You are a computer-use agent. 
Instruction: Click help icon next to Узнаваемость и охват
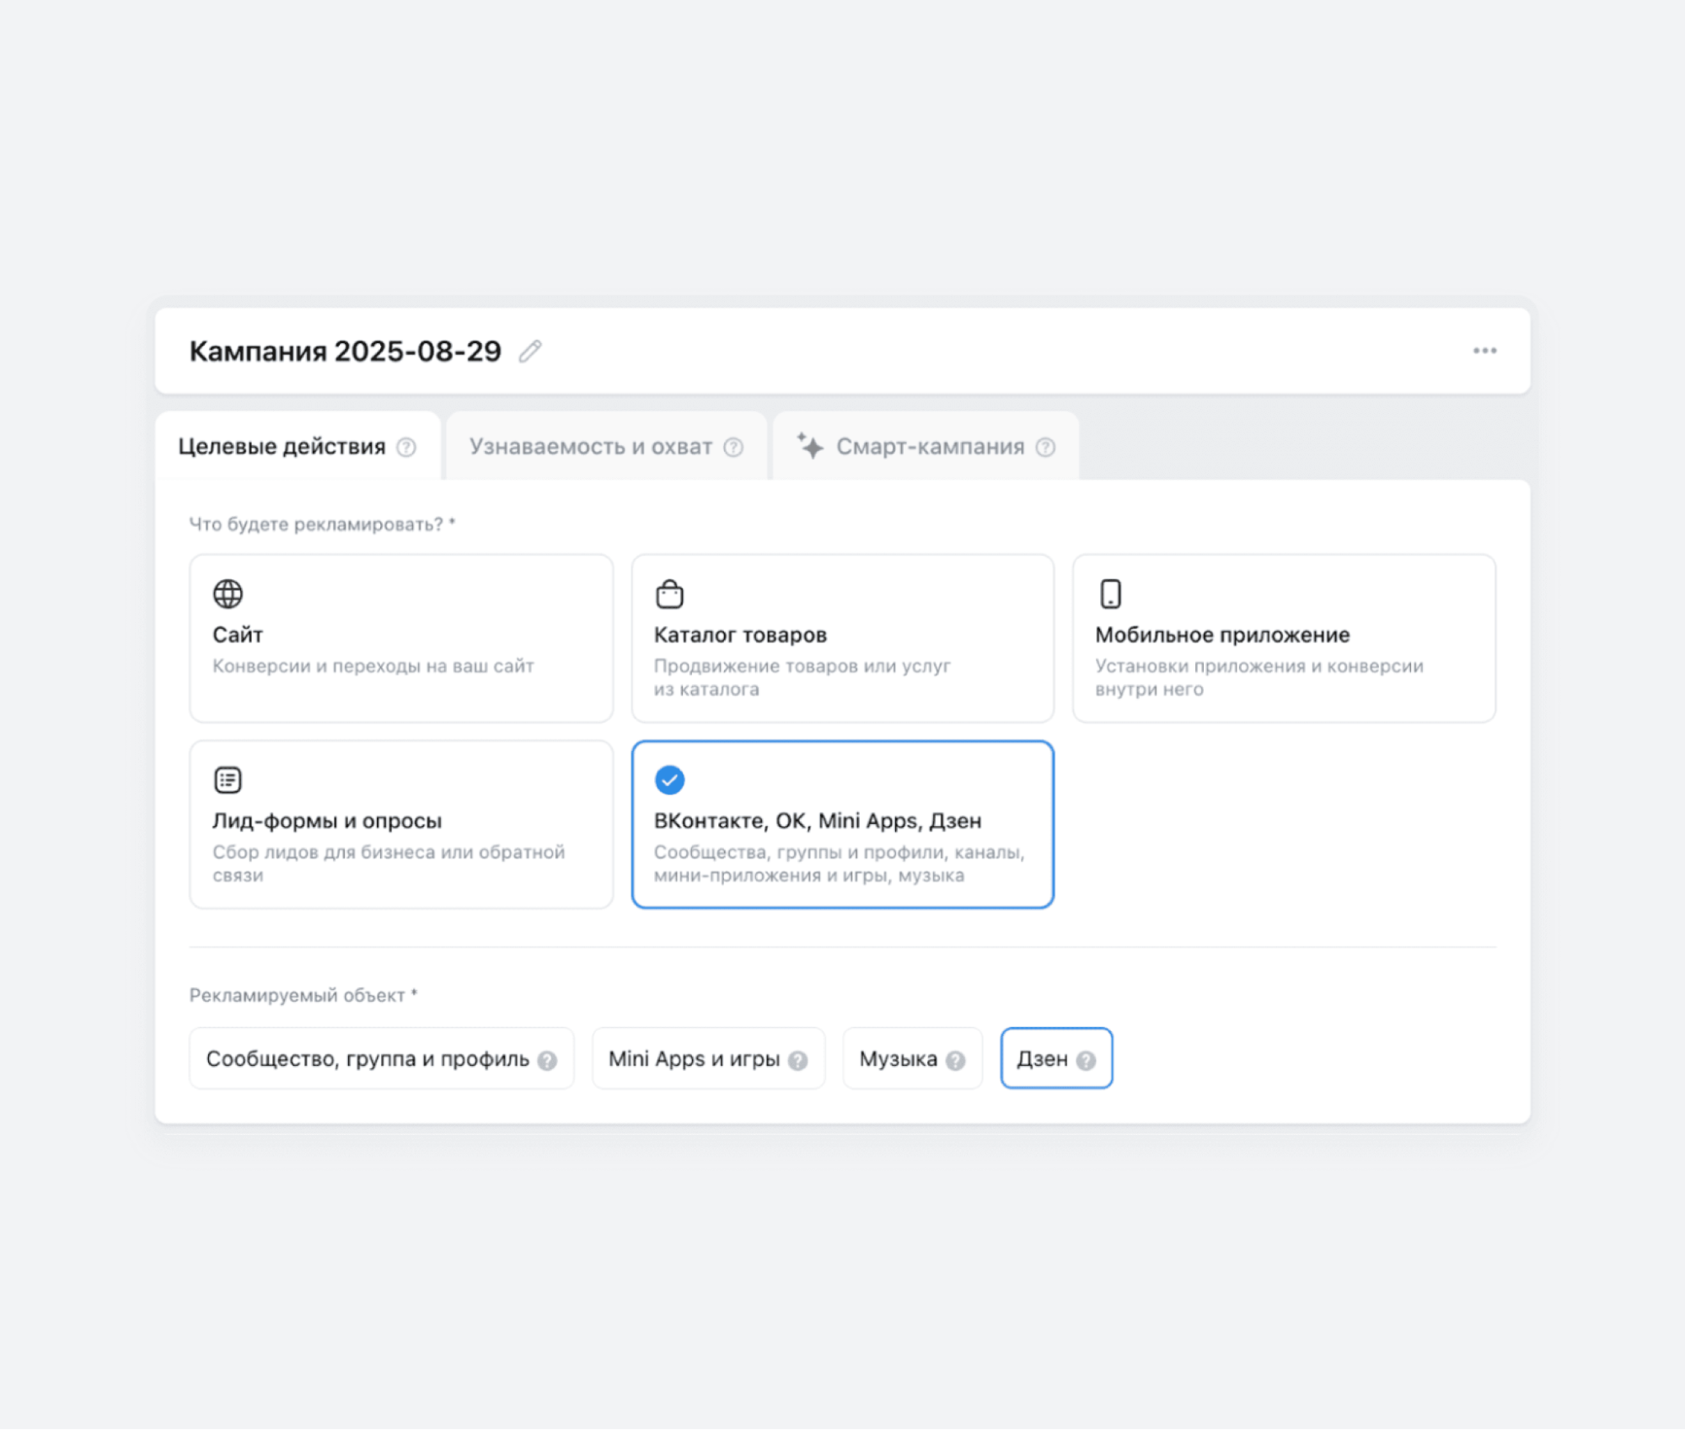(x=733, y=447)
